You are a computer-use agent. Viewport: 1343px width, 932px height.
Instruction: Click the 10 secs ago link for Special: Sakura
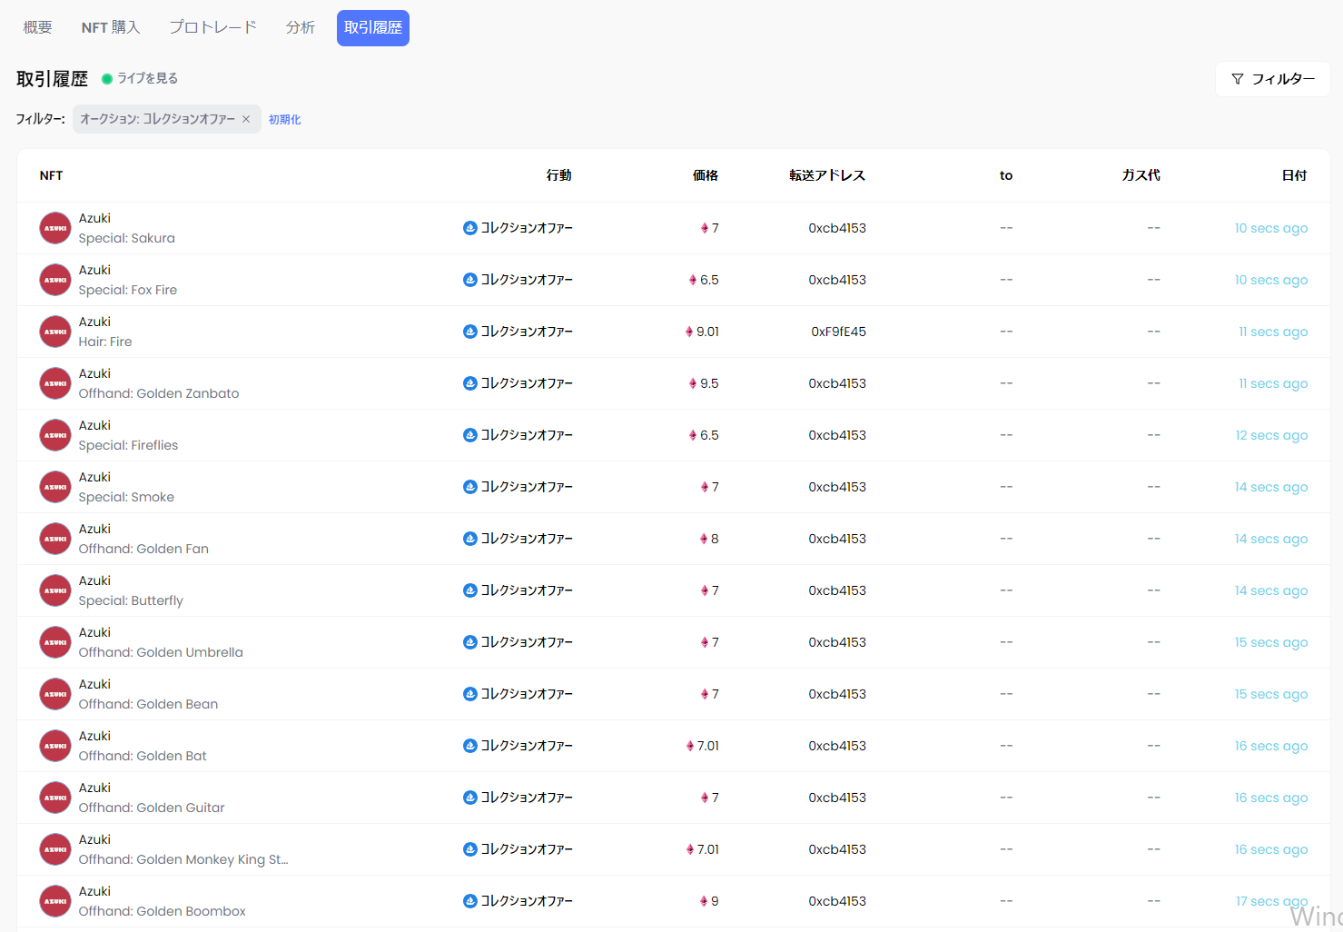point(1270,228)
